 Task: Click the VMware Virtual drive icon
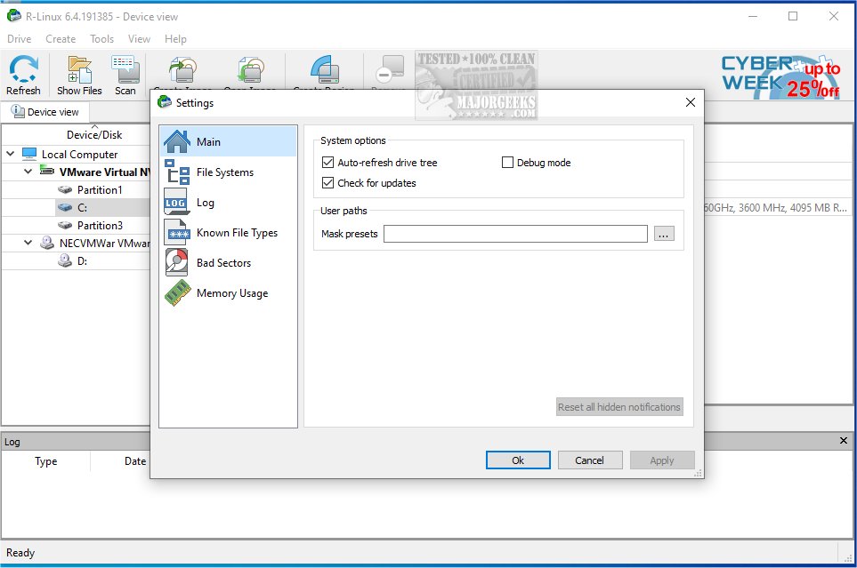pos(47,172)
